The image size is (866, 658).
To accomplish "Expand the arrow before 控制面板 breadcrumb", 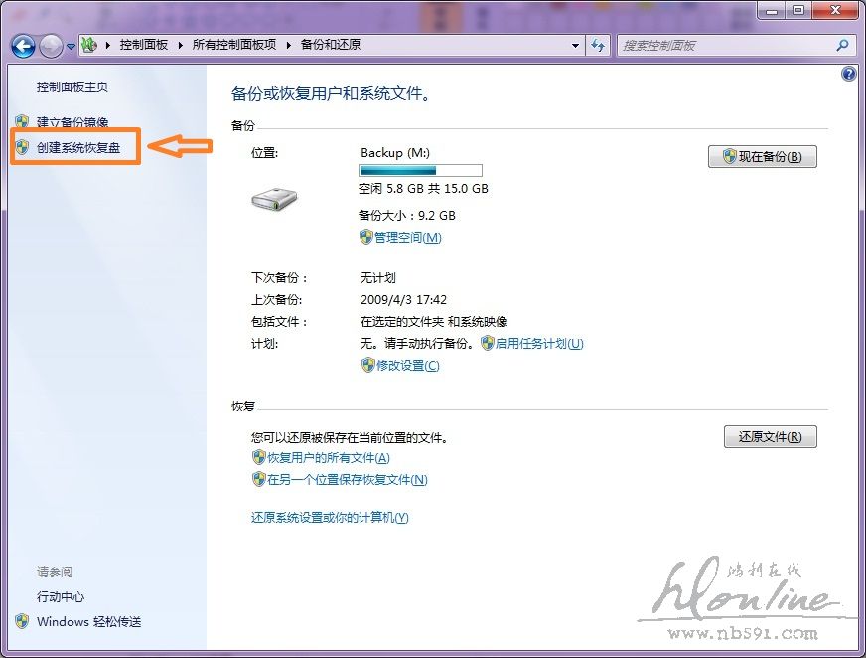I will click(x=107, y=45).
